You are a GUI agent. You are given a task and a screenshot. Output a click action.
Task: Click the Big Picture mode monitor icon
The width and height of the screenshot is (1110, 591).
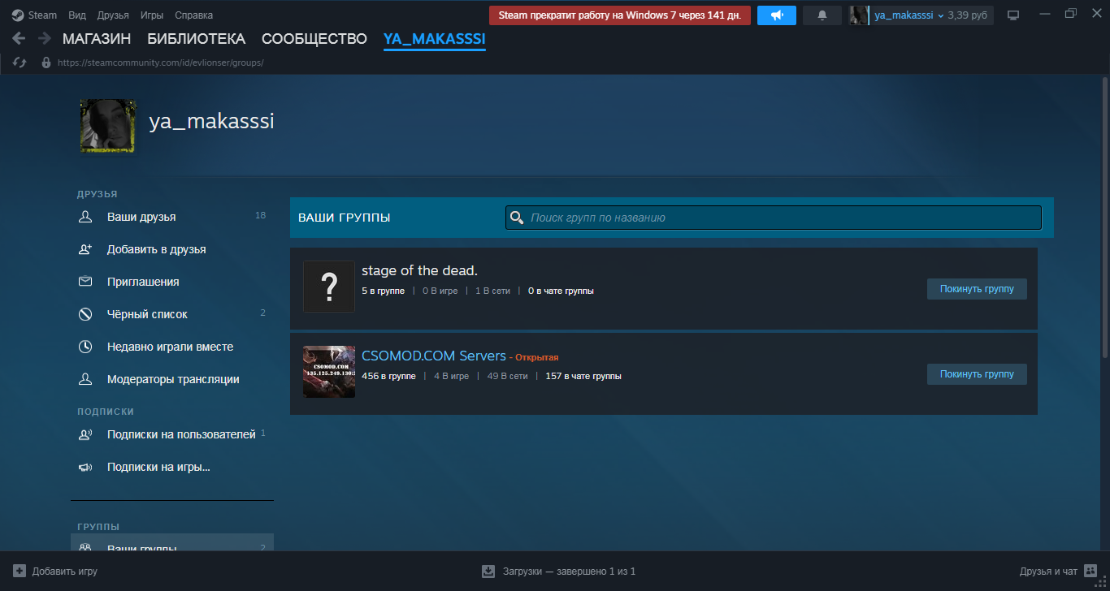(x=1012, y=15)
